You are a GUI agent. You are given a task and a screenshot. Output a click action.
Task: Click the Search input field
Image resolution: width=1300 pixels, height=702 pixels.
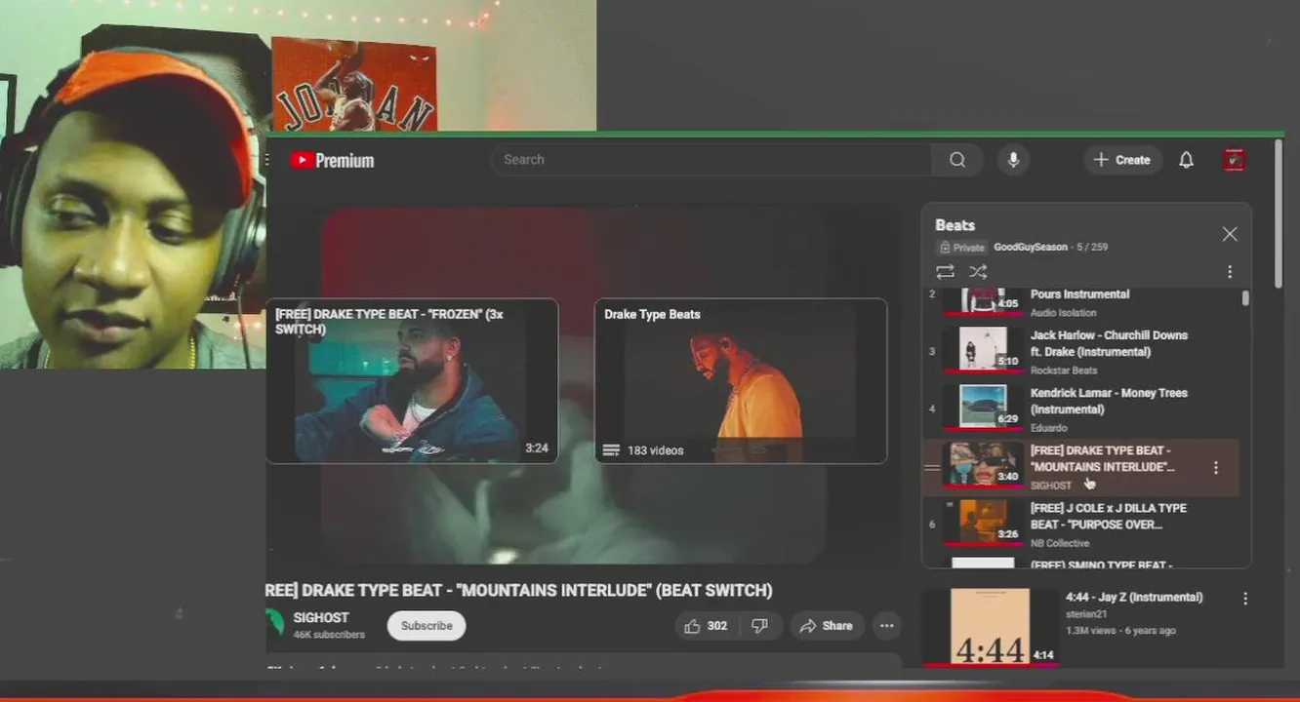click(711, 160)
